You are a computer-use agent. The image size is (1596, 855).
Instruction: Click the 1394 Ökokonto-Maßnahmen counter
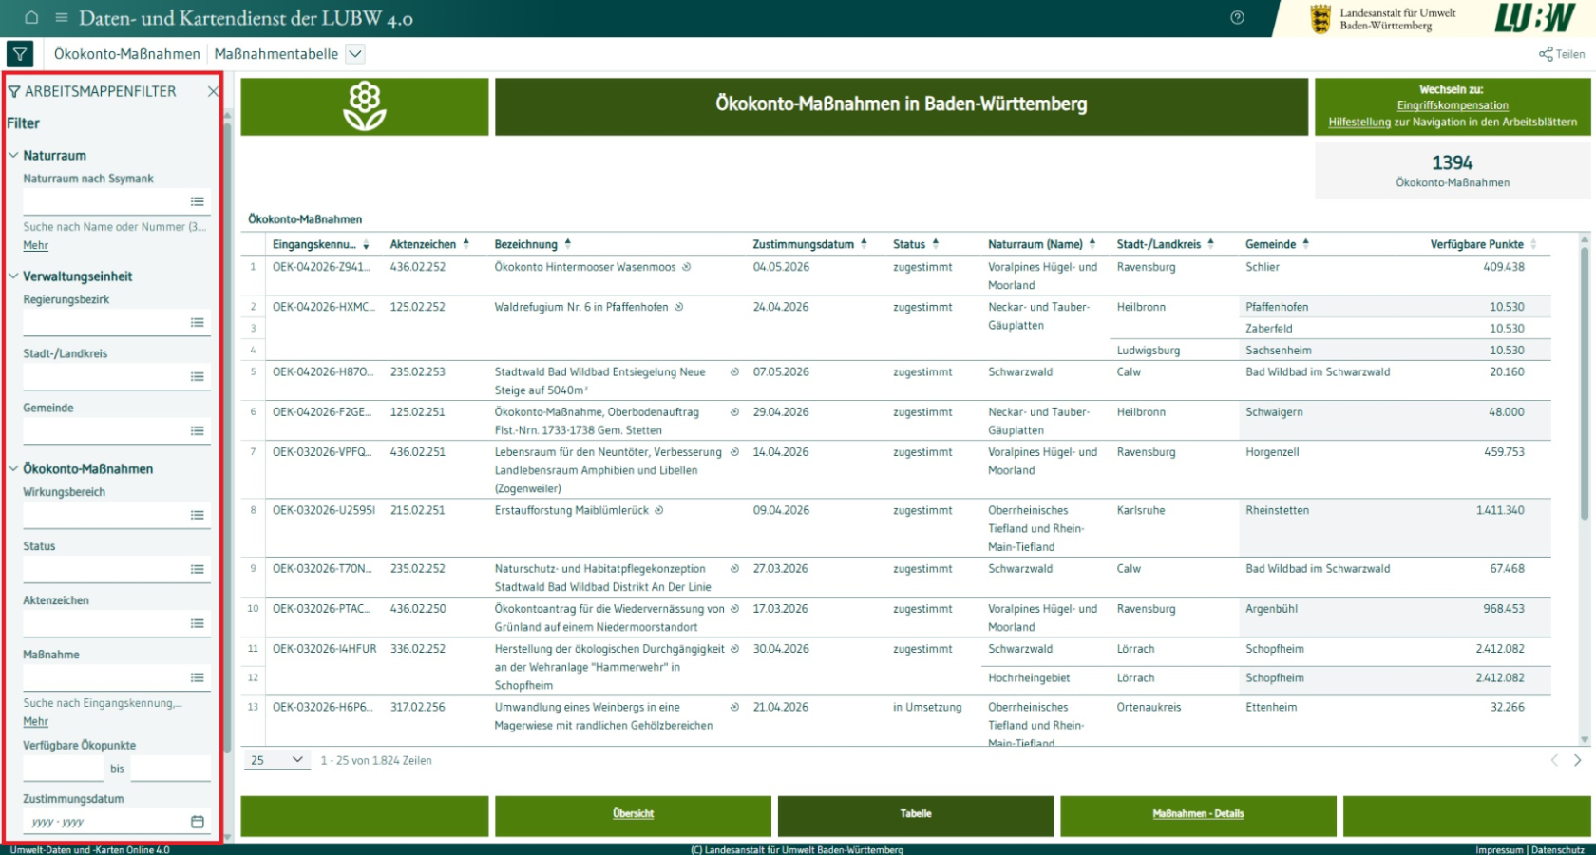click(1453, 171)
